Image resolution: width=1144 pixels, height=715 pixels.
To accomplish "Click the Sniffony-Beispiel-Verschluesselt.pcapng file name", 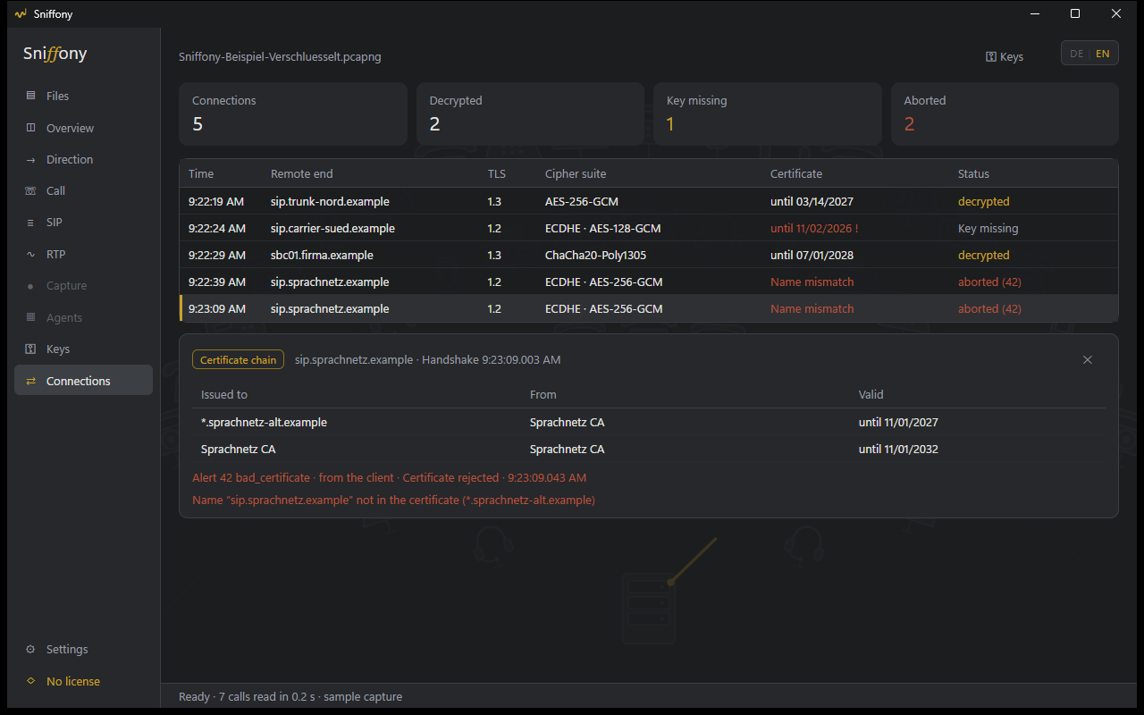I will click(x=280, y=56).
